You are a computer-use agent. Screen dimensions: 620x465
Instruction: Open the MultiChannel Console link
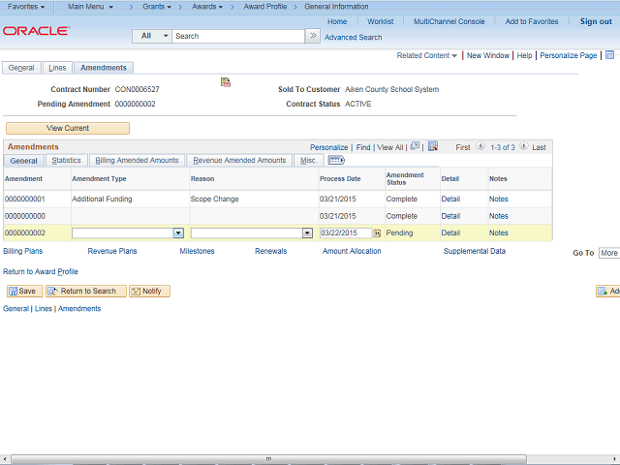point(449,21)
